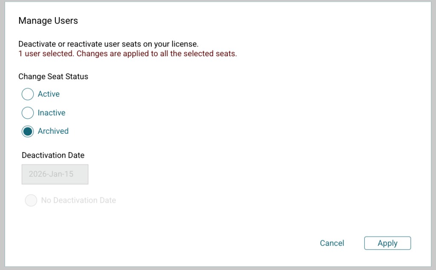The height and width of the screenshot is (270, 436).
Task: Click the "Deactivate or reactivate user seats" description
Action: tap(108, 44)
